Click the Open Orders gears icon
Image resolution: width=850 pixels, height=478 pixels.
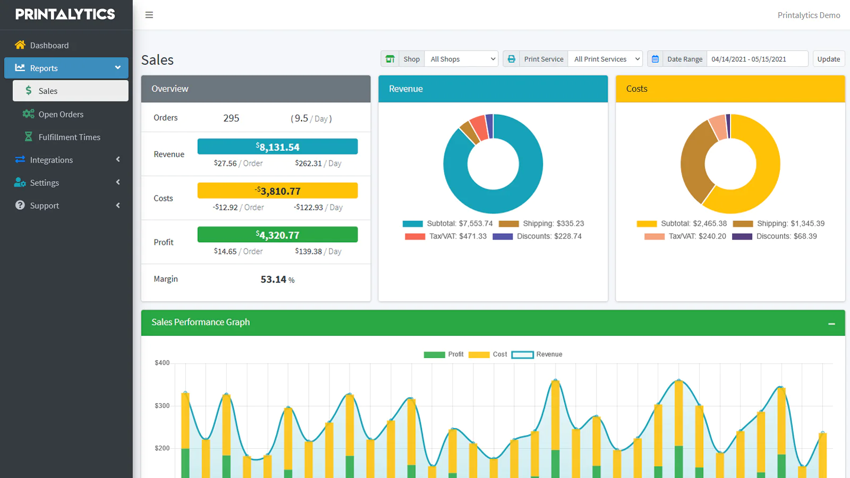29,114
